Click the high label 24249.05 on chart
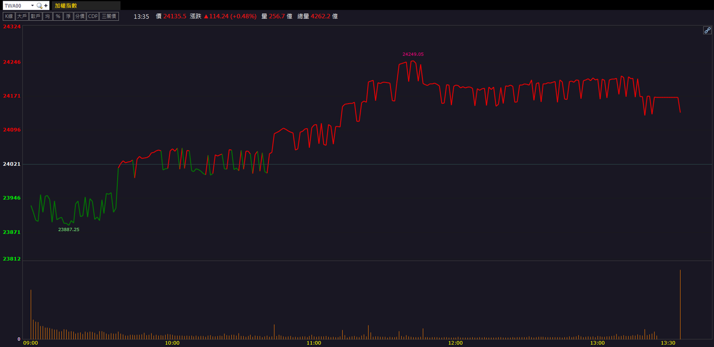The height and width of the screenshot is (347, 714). click(x=413, y=54)
